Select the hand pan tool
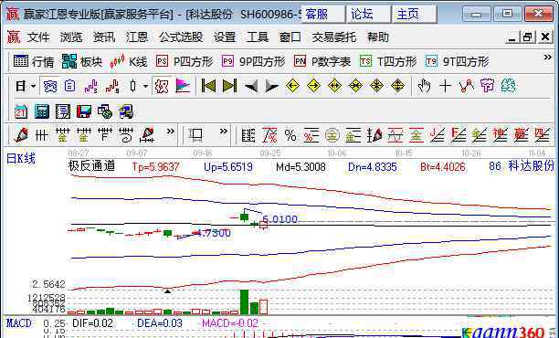This screenshot has width=559, height=338. pyautogui.click(x=424, y=86)
